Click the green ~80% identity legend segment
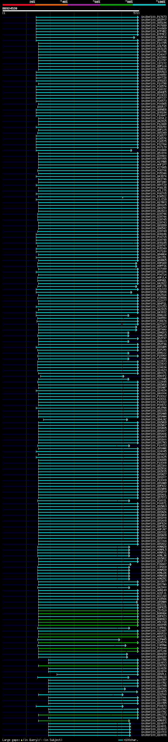The width and height of the screenshot is (168, 742). 117,5
